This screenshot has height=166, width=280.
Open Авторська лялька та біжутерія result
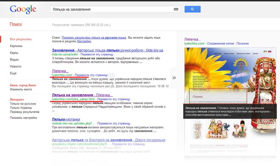click(x=109, y=140)
